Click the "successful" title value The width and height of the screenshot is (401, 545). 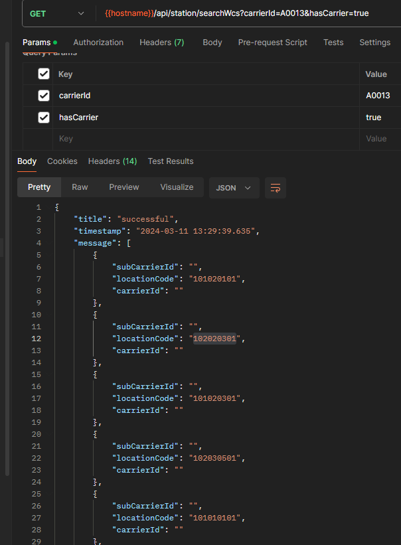coord(145,219)
